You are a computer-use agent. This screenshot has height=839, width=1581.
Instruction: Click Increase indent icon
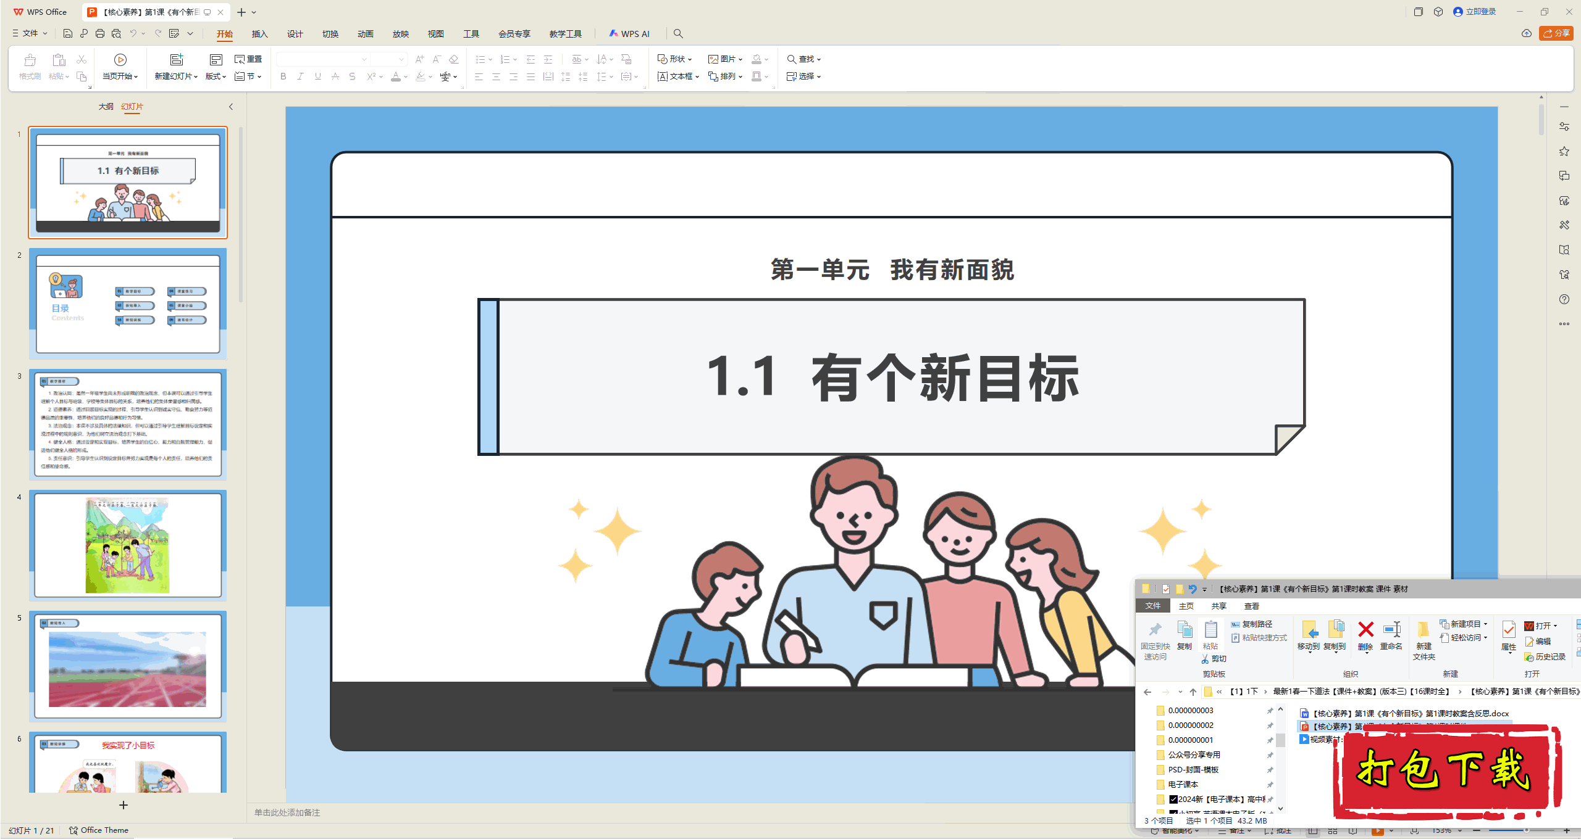point(548,59)
